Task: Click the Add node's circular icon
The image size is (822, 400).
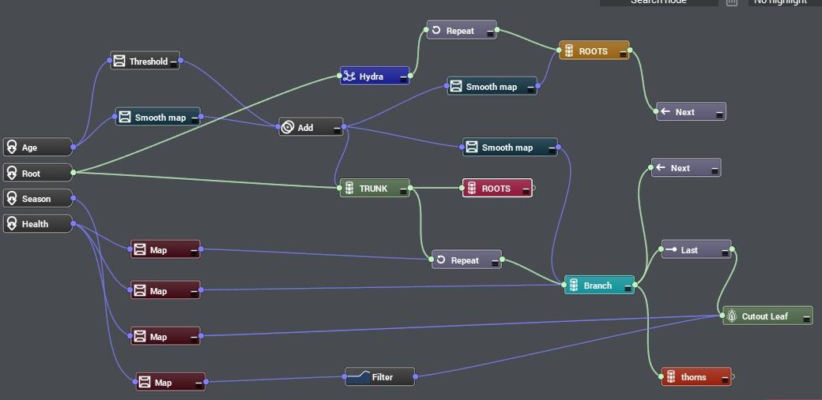Action: pyautogui.click(x=287, y=127)
